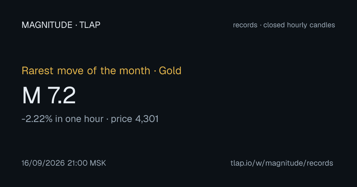Image resolution: width=357 pixels, height=187 pixels.
Task: Click the word "month" in yellow heading
Action: tap(135, 71)
